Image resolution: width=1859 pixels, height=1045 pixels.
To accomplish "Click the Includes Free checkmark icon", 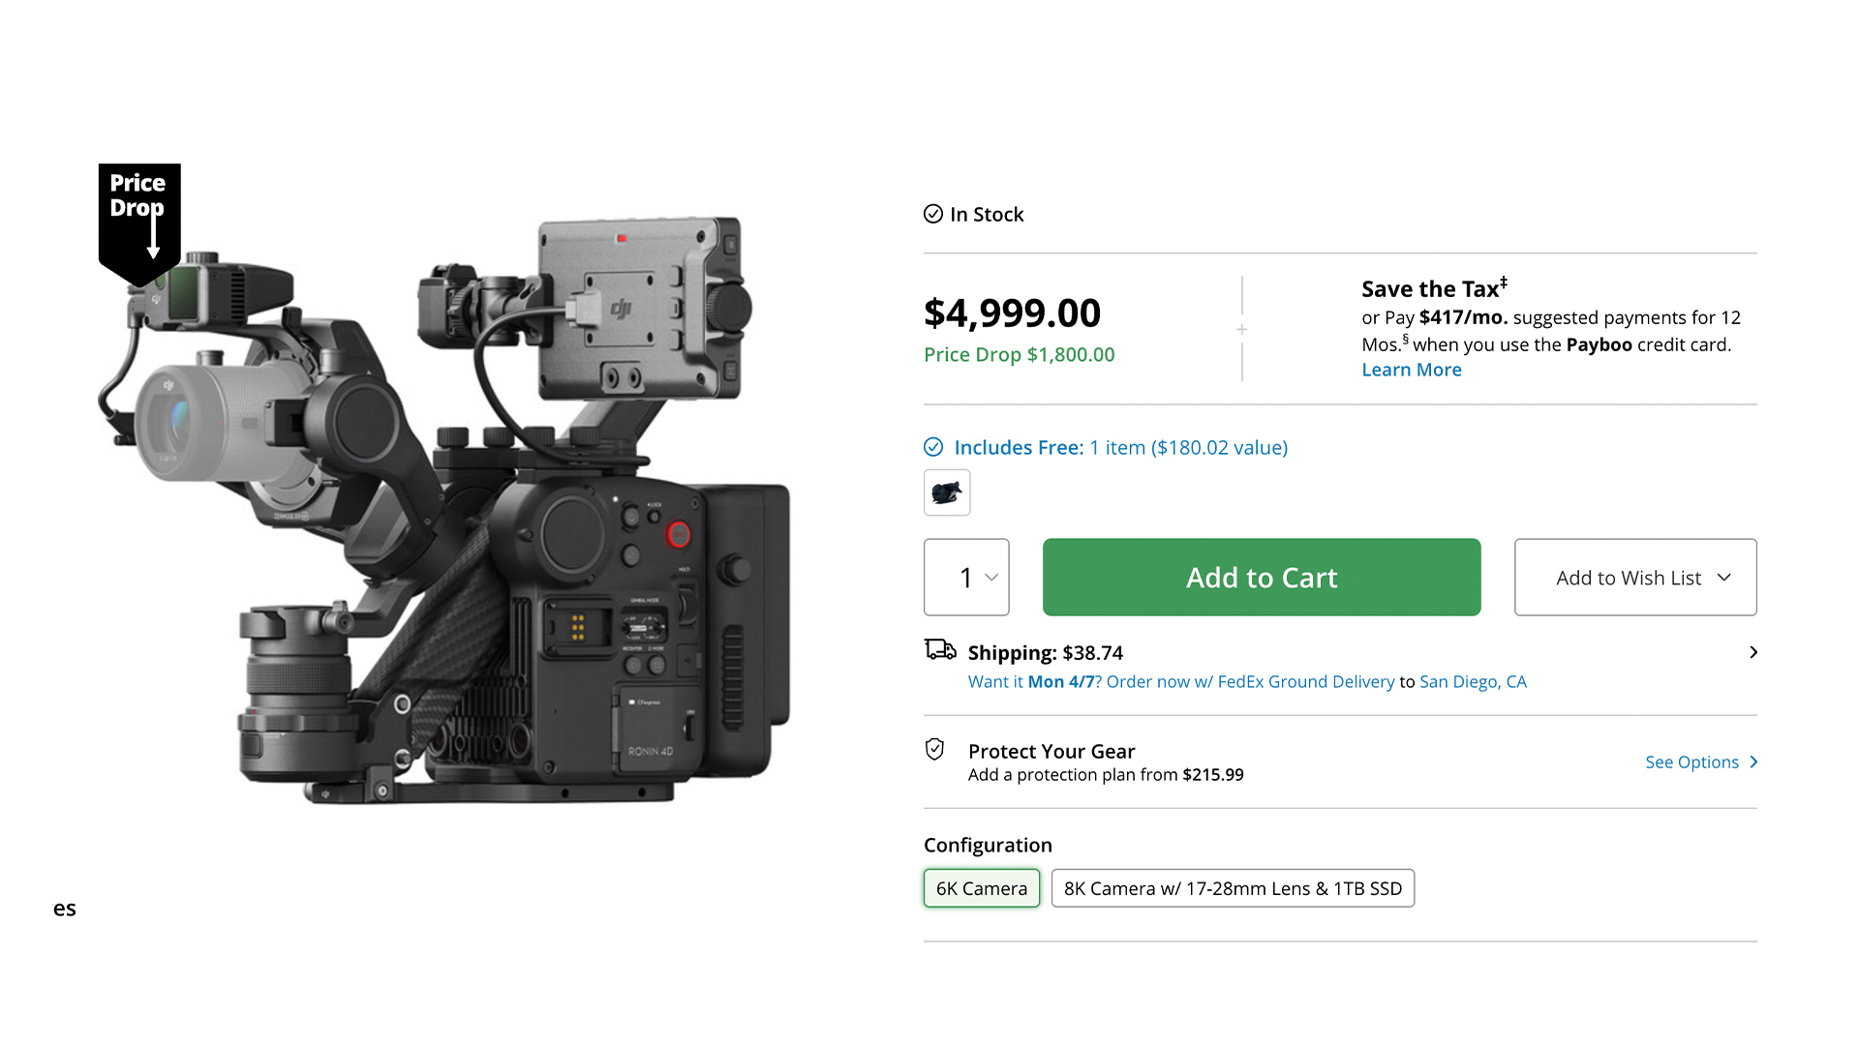I will [932, 447].
